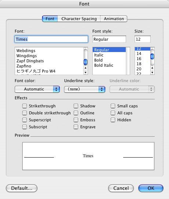Select Zapfino from the font list

pos(24,66)
